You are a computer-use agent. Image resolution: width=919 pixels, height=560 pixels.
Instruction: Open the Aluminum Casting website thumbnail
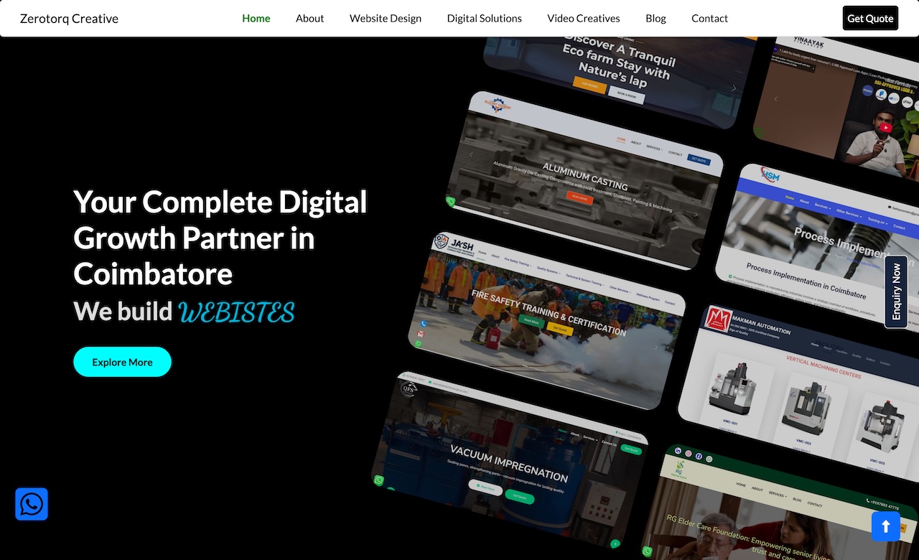tap(584, 179)
